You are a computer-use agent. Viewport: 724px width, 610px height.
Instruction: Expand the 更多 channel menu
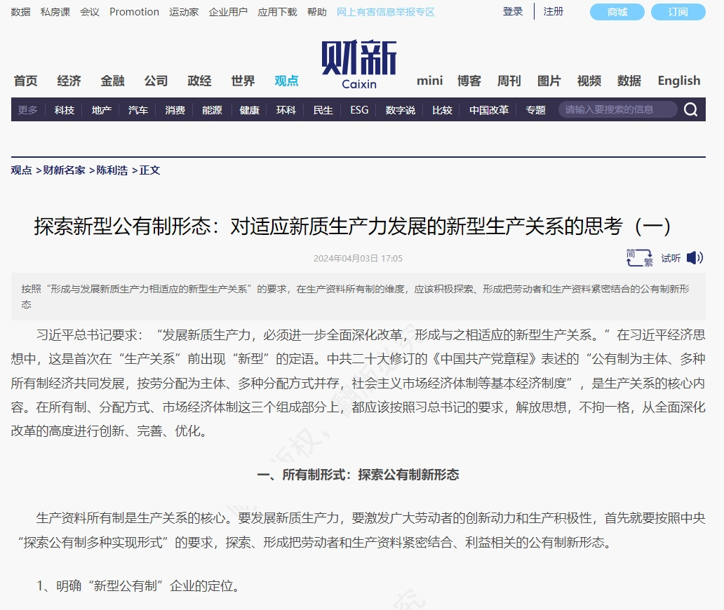27,109
